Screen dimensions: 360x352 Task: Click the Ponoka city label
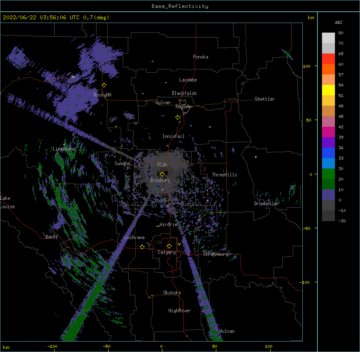[x=200, y=57]
